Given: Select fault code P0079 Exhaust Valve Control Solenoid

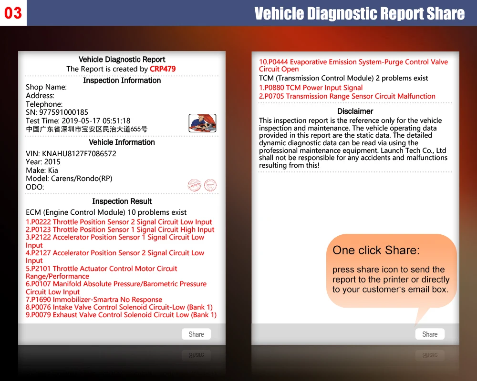Looking at the screenshot, I should (x=121, y=315).
